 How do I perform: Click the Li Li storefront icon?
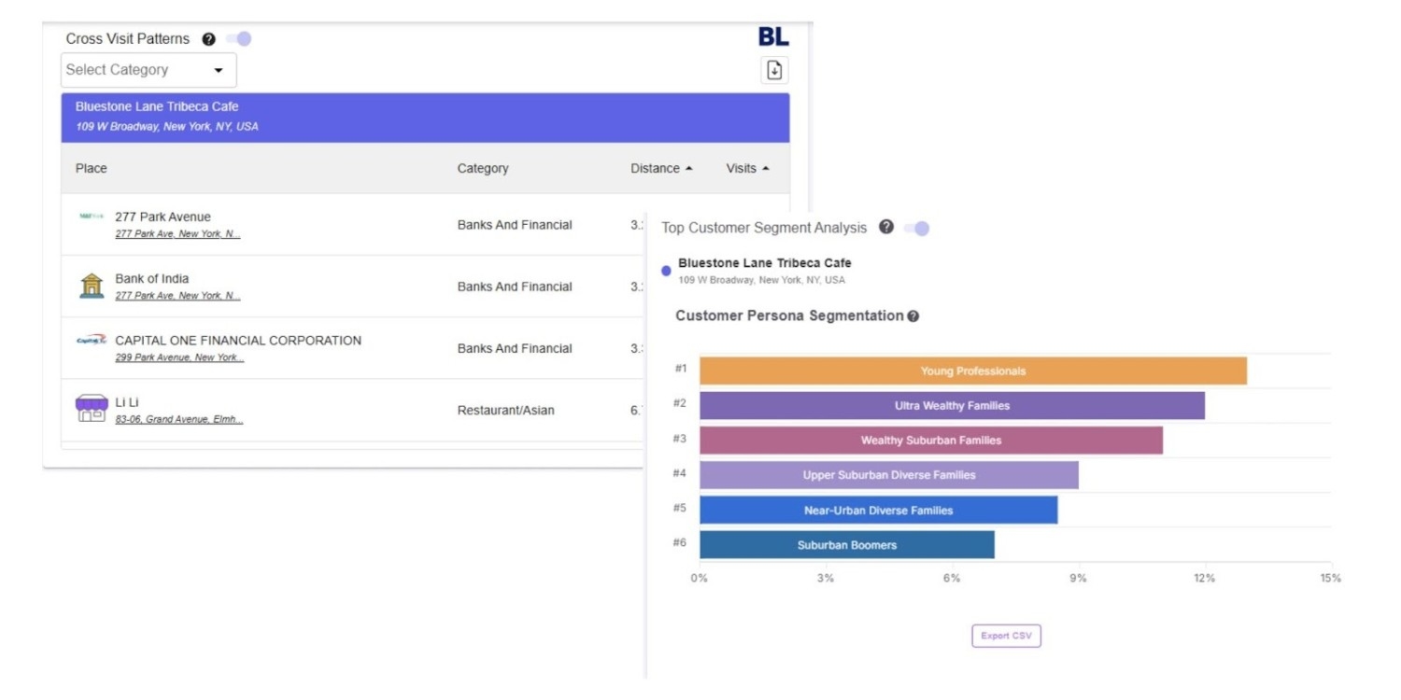(92, 409)
